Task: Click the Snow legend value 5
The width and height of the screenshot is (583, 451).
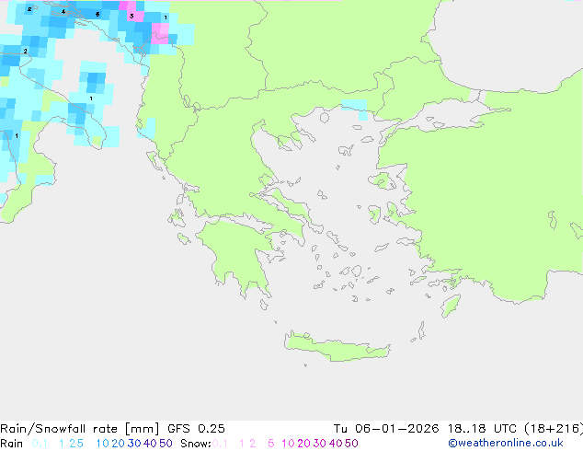Action: coord(271,444)
